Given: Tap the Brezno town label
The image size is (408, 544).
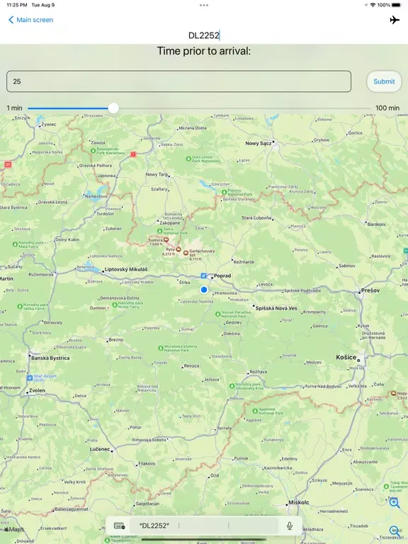Looking at the screenshot, I should click(x=116, y=340).
